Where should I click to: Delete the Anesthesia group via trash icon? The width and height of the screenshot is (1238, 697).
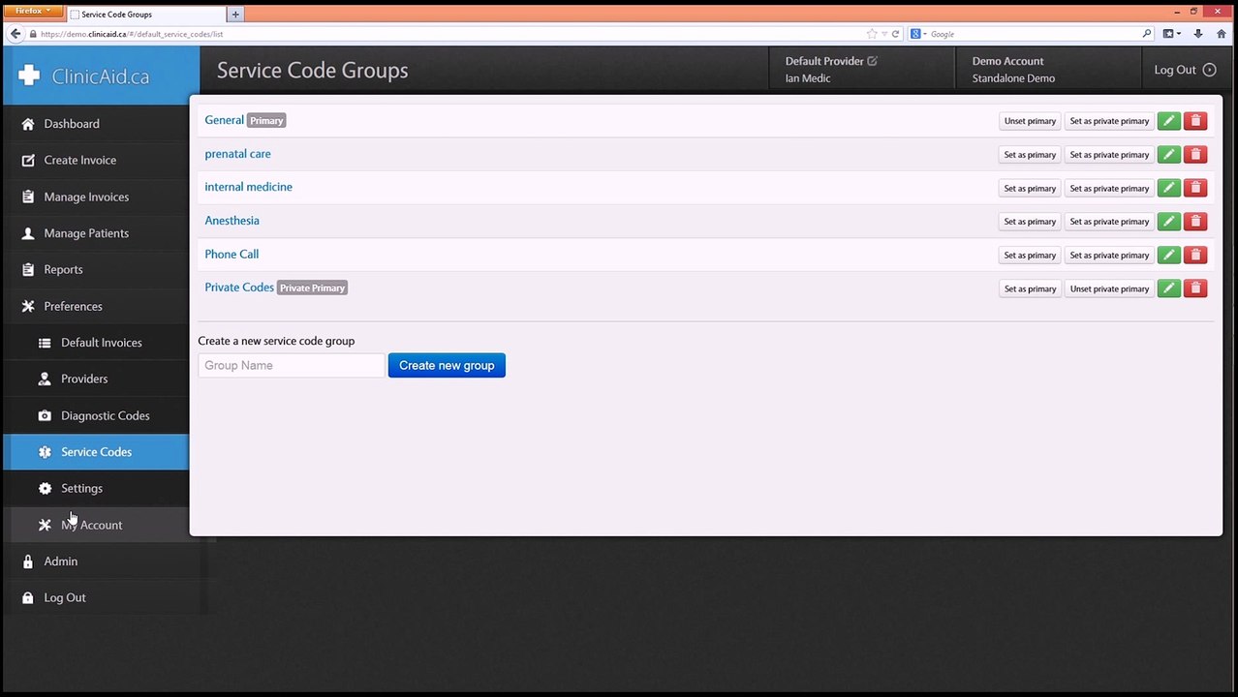click(x=1195, y=222)
